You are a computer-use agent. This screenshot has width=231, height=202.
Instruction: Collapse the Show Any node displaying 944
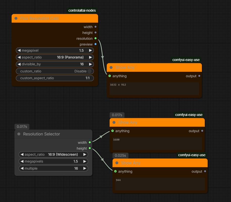coord(117,163)
